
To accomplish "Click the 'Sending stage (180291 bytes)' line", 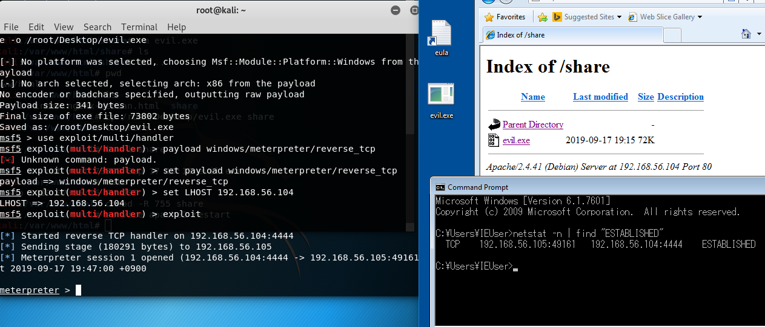I will [136, 247].
